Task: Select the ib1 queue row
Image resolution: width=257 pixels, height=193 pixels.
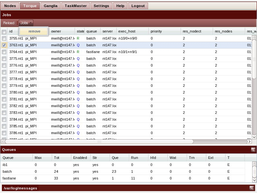Action: [123, 165]
